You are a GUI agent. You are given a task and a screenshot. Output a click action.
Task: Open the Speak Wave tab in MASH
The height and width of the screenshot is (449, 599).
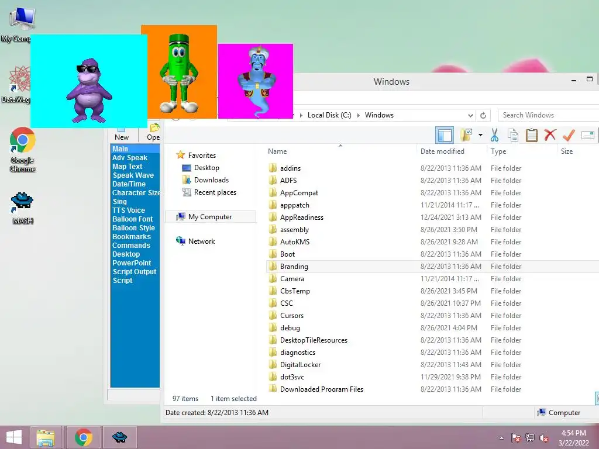pyautogui.click(x=133, y=175)
